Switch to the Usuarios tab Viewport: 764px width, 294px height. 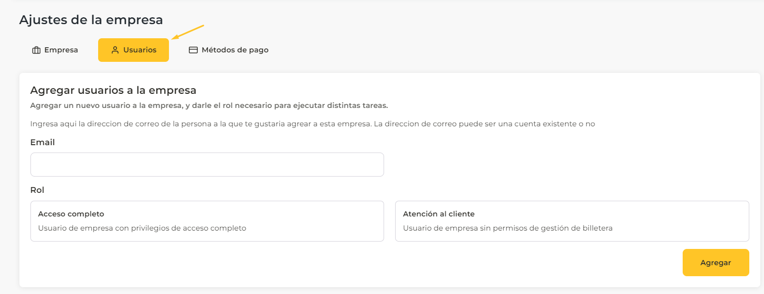[133, 50]
